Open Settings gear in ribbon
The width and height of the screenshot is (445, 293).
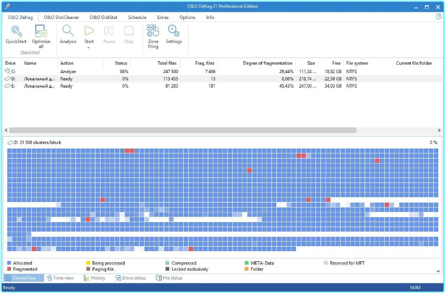coord(174,31)
